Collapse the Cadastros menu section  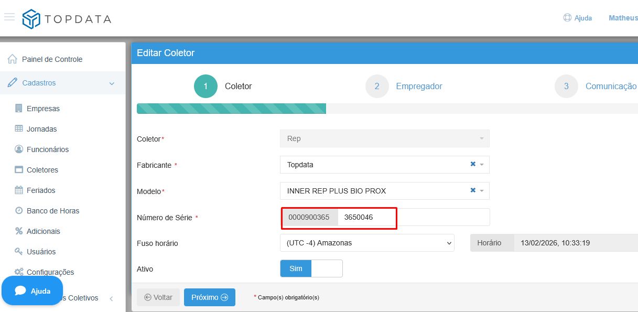[x=112, y=83]
